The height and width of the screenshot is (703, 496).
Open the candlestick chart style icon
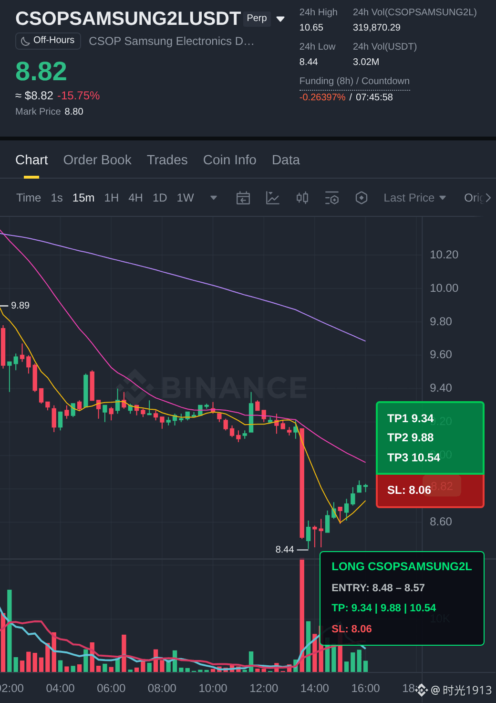[x=302, y=198]
